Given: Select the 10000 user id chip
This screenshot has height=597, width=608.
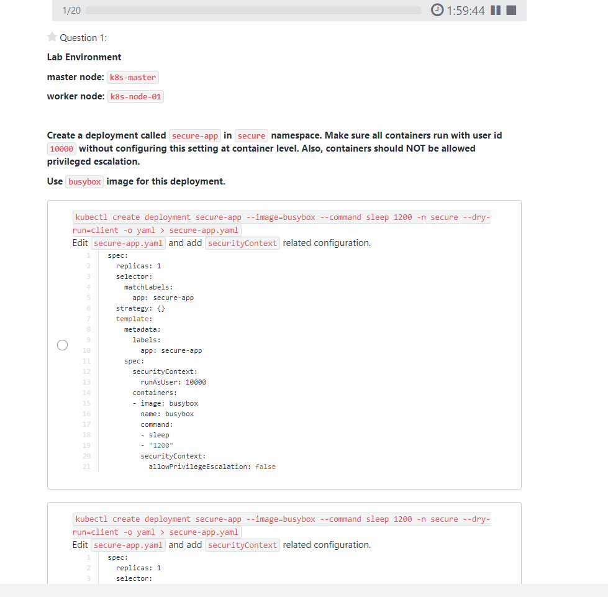Looking at the screenshot, I should [61, 148].
